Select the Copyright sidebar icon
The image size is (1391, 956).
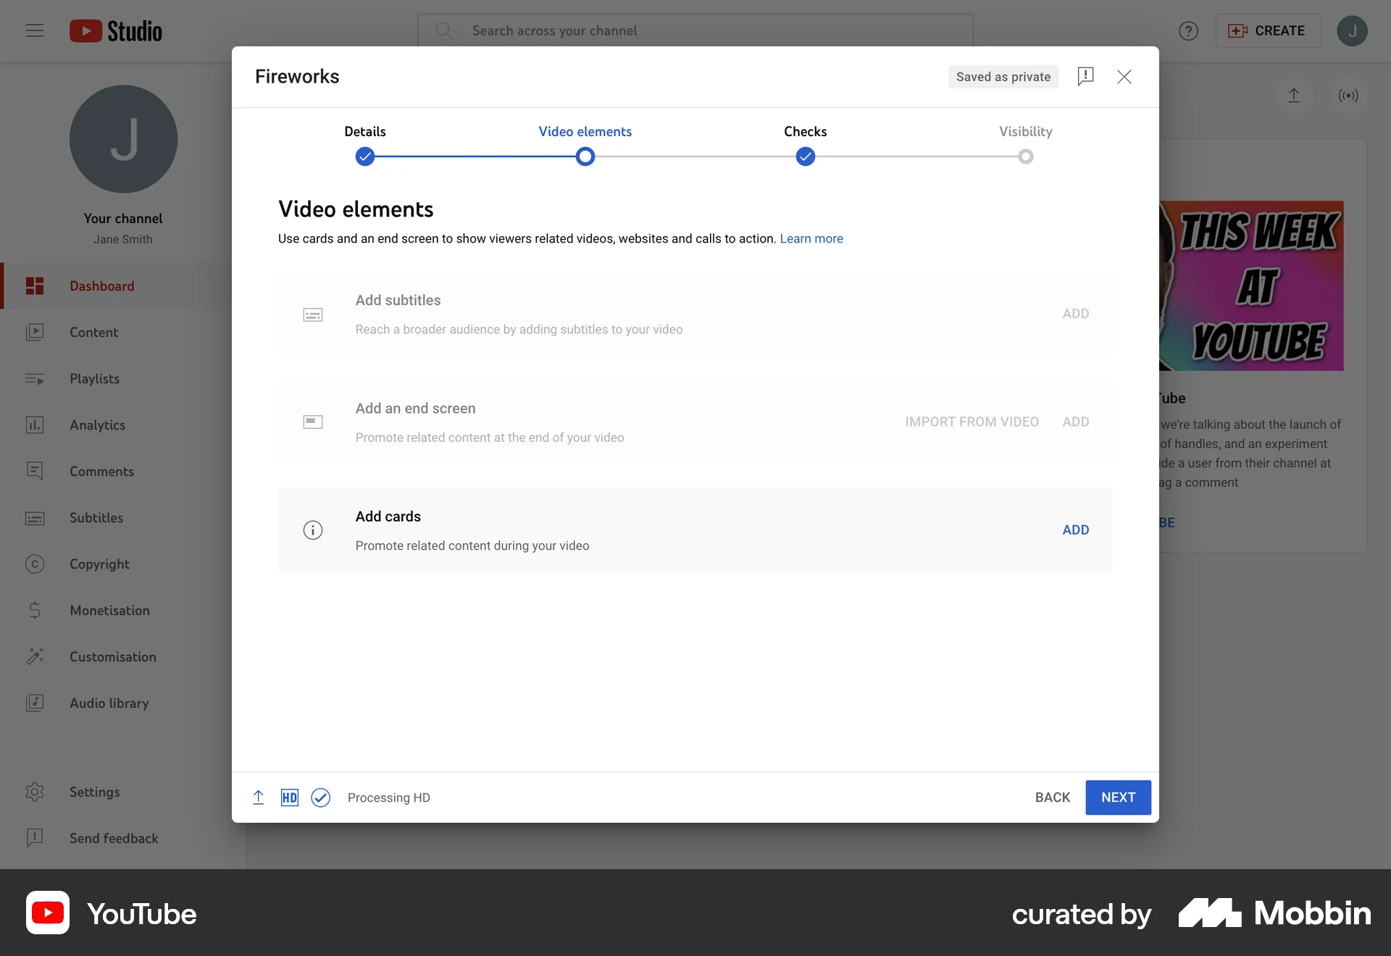pos(35,564)
